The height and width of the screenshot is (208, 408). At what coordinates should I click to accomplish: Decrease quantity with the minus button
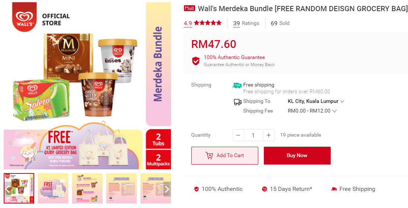(x=238, y=135)
